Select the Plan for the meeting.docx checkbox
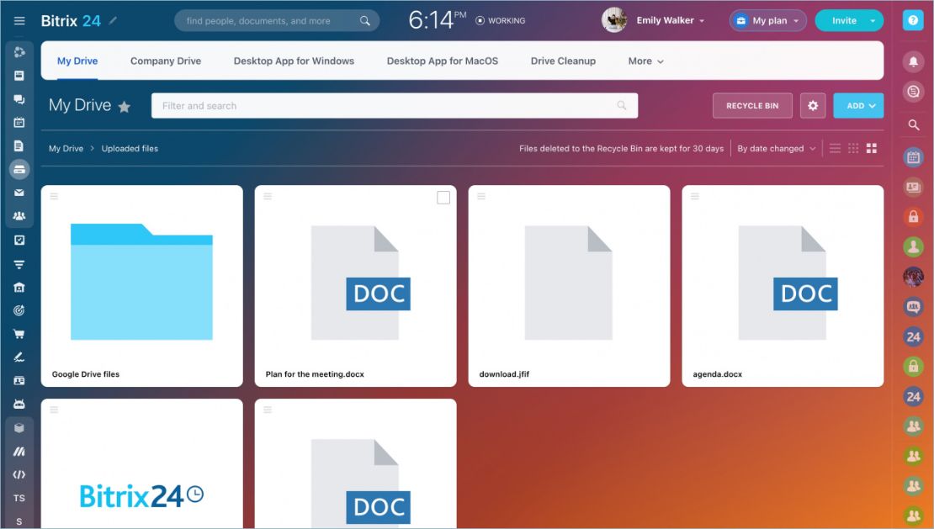 click(443, 198)
